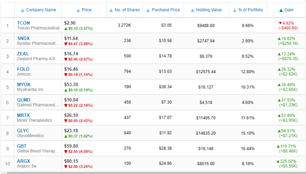Screen dimensions: 306x174
Task: Click the 10.02% gain for SNDX
Action: (x=286, y=39)
